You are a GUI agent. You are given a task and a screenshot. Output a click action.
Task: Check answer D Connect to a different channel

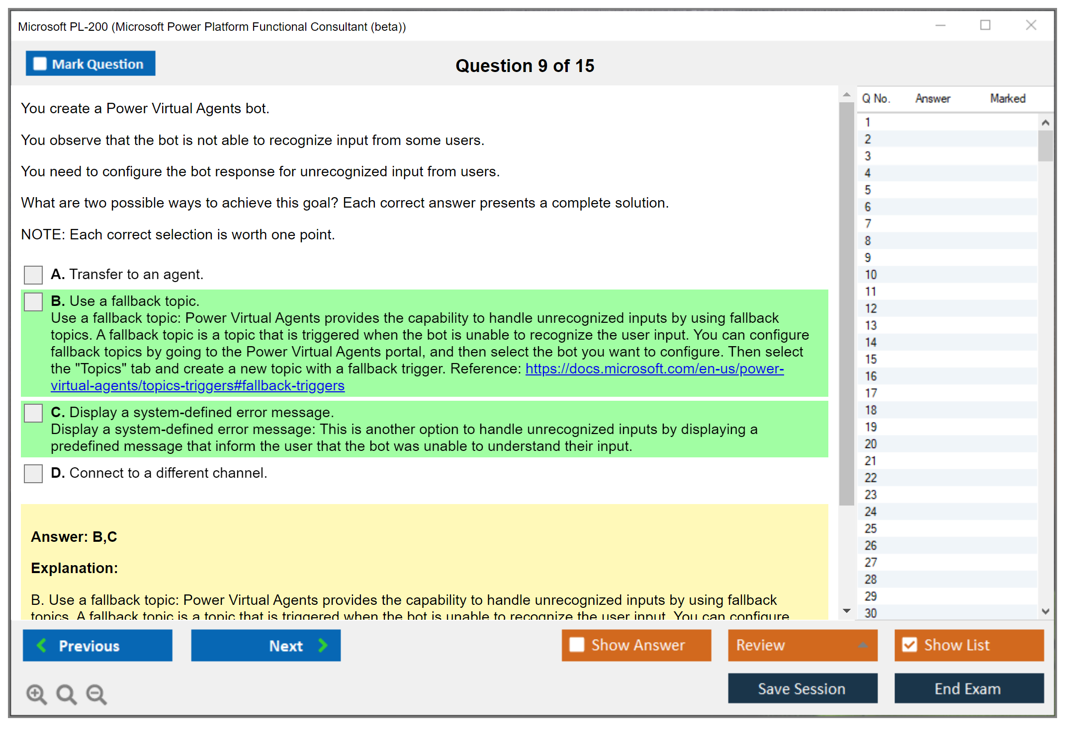click(x=33, y=473)
